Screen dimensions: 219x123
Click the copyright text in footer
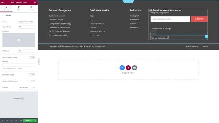[77, 46]
